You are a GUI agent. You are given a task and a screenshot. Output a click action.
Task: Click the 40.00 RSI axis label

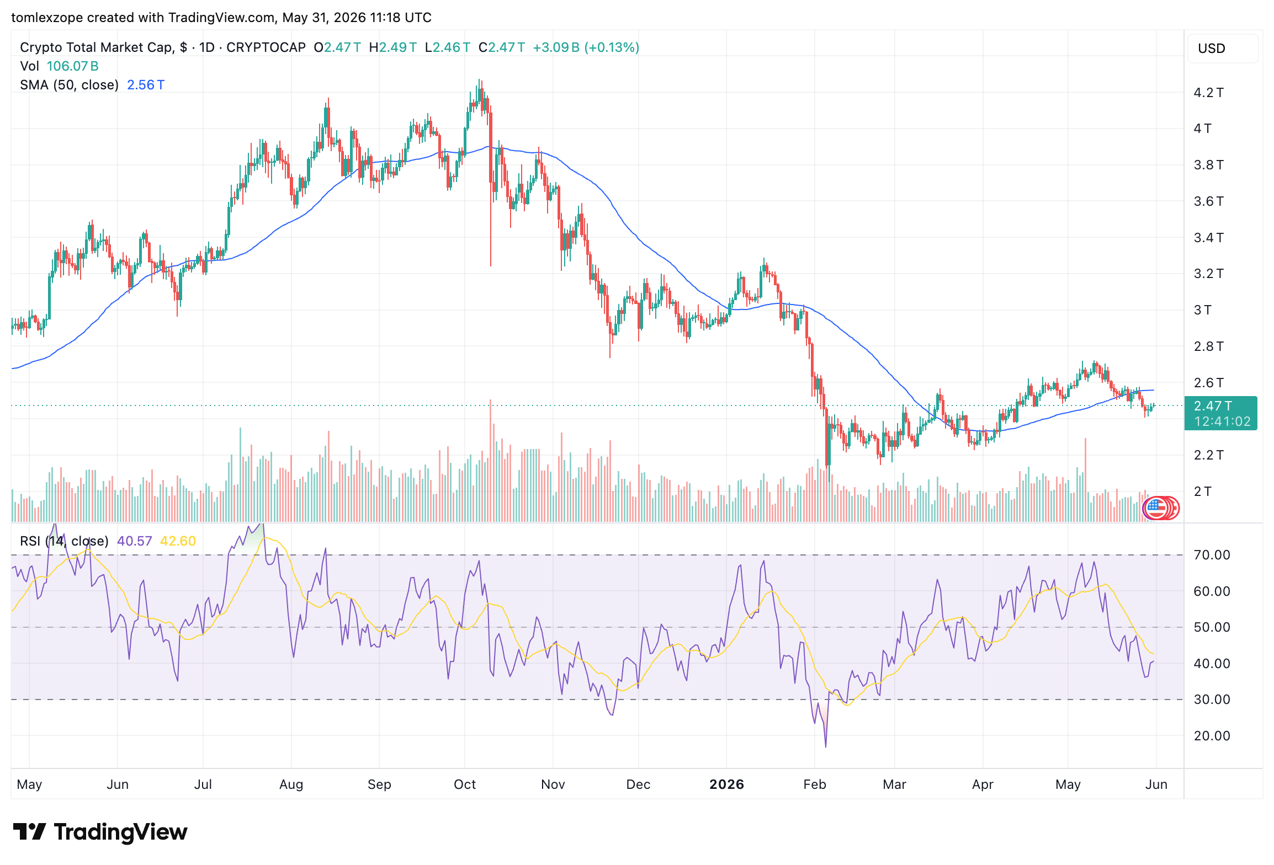coord(1212,664)
